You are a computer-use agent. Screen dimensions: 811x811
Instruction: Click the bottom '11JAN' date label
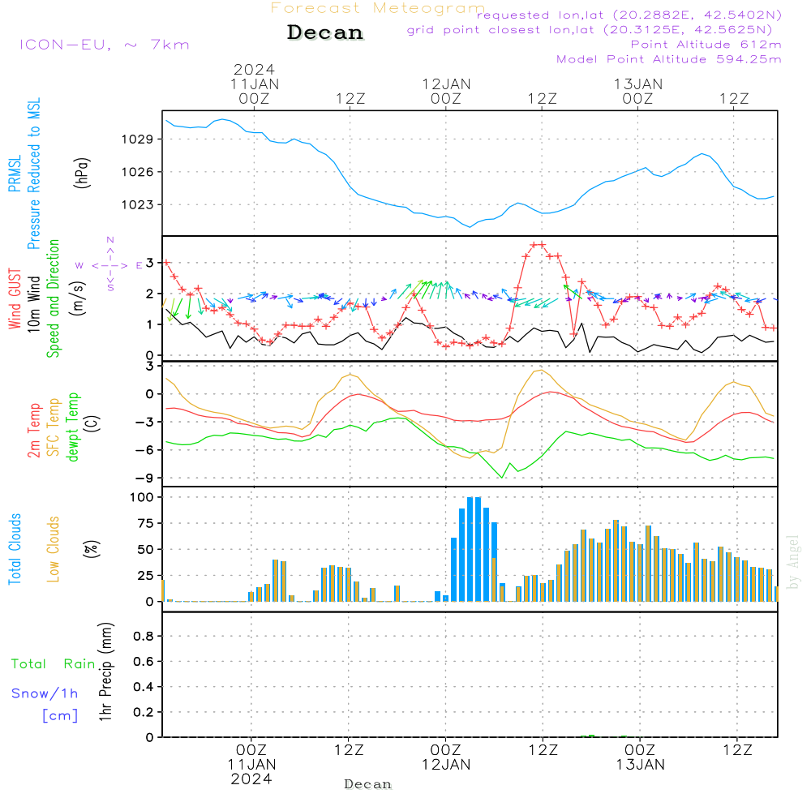coord(252,765)
